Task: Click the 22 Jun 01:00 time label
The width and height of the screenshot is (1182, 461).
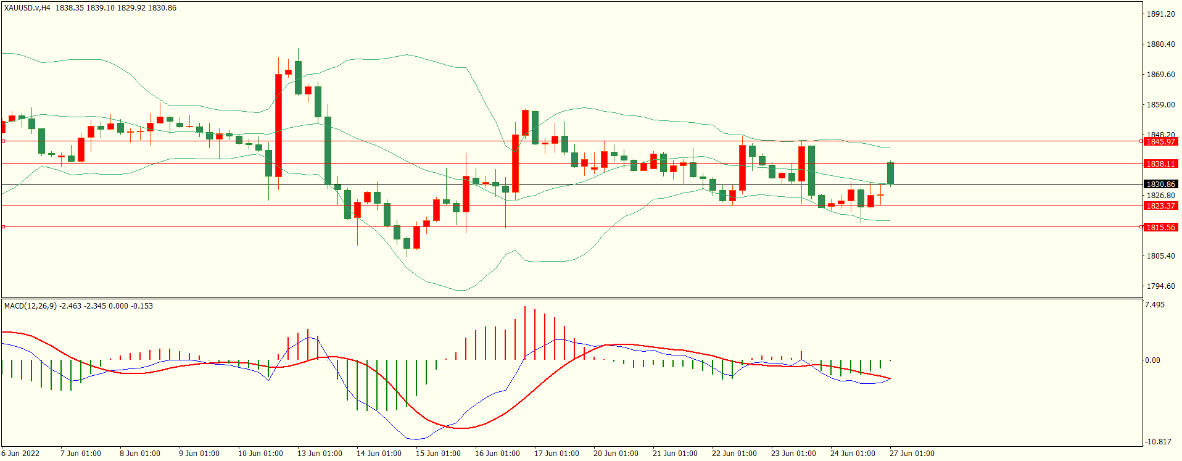Action: coord(734,454)
